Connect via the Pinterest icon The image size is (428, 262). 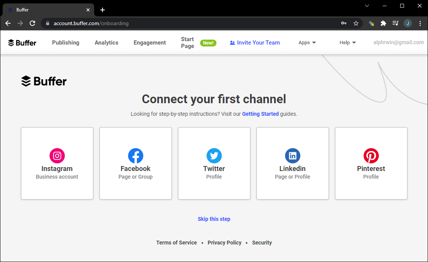pyautogui.click(x=371, y=156)
